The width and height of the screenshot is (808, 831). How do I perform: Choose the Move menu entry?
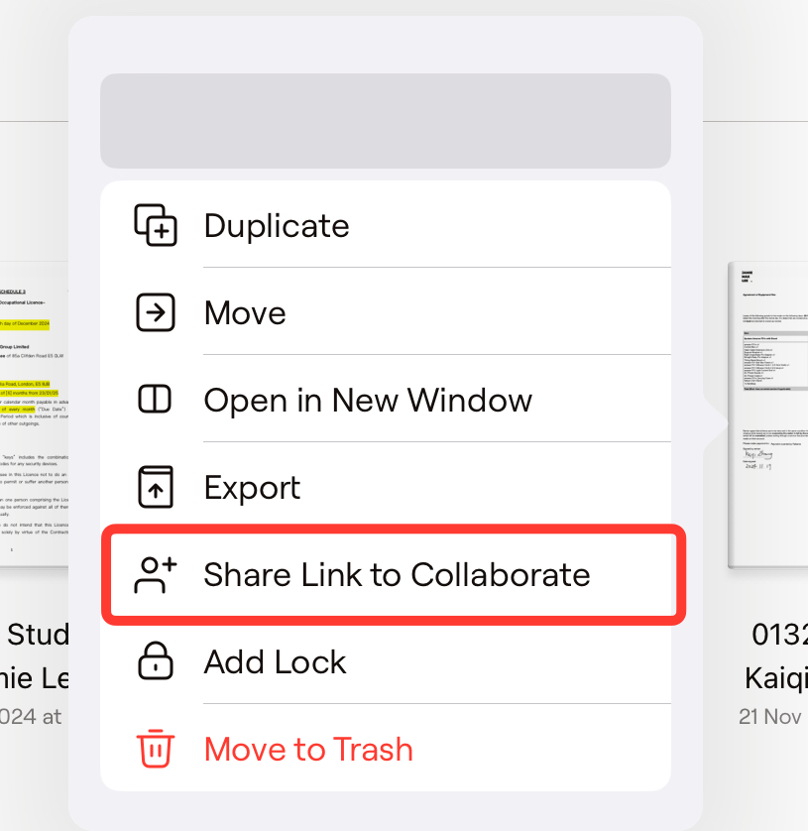point(386,311)
